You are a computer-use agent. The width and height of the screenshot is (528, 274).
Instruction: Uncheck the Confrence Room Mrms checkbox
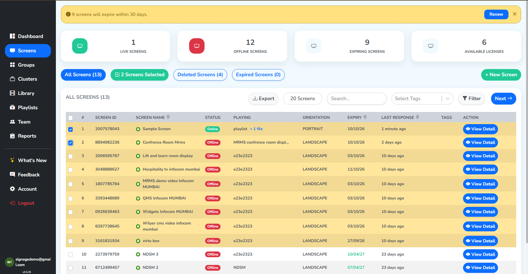tap(70, 143)
